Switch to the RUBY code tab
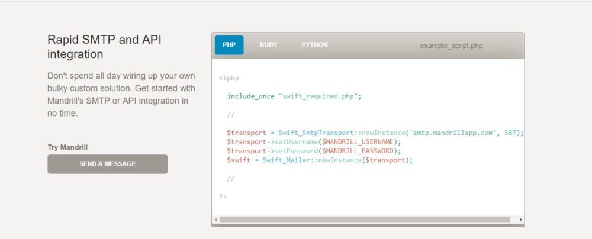Image resolution: width=592 pixels, height=239 pixels. pyautogui.click(x=268, y=45)
